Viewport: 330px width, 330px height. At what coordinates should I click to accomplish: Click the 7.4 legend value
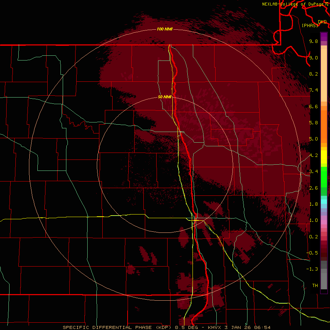pyautogui.click(x=313, y=90)
